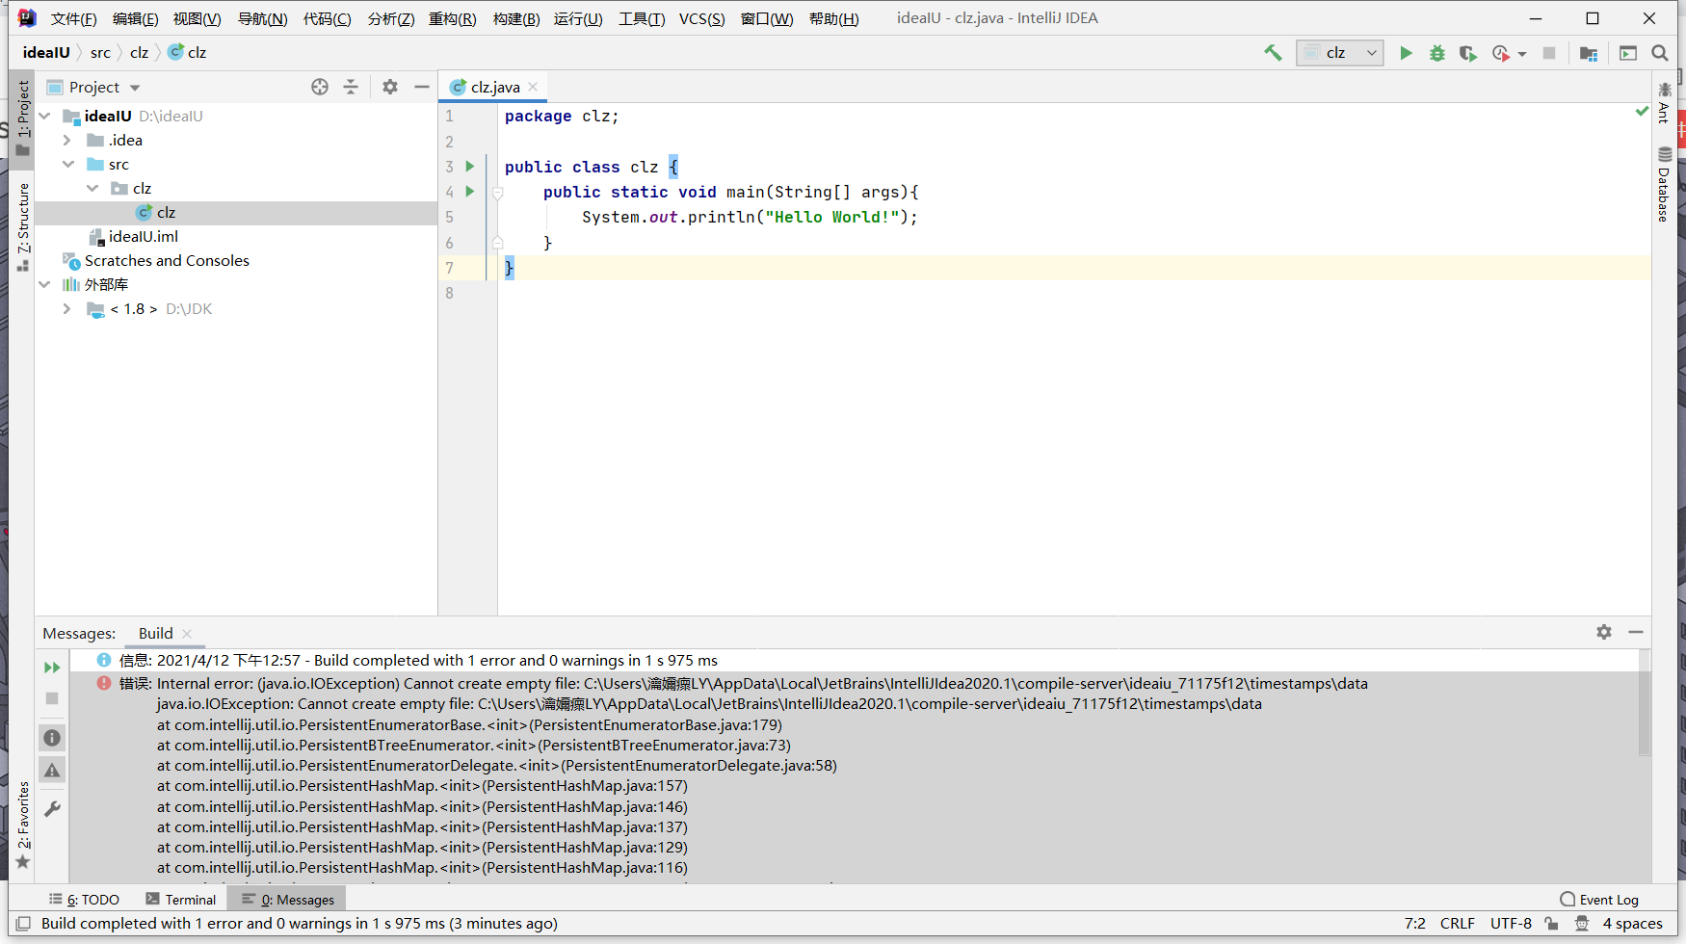Viewport: 1686px width, 944px height.
Task: Click the Stop button in the toolbar
Action: point(1549,53)
